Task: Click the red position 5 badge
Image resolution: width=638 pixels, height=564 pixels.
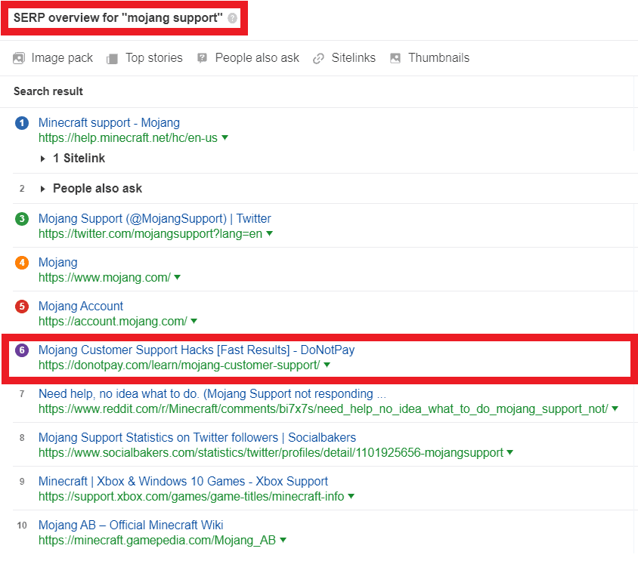Action: click(x=22, y=306)
